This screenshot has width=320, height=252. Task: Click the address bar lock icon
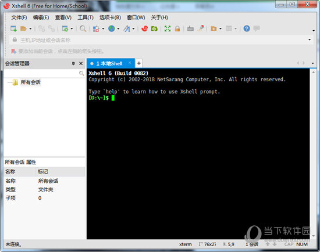tap(15, 39)
